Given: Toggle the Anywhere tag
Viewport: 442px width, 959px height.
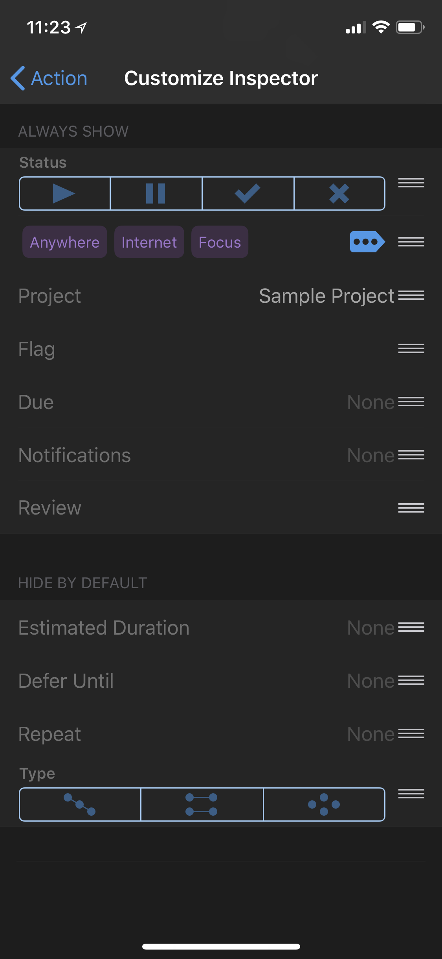Looking at the screenshot, I should (x=65, y=242).
